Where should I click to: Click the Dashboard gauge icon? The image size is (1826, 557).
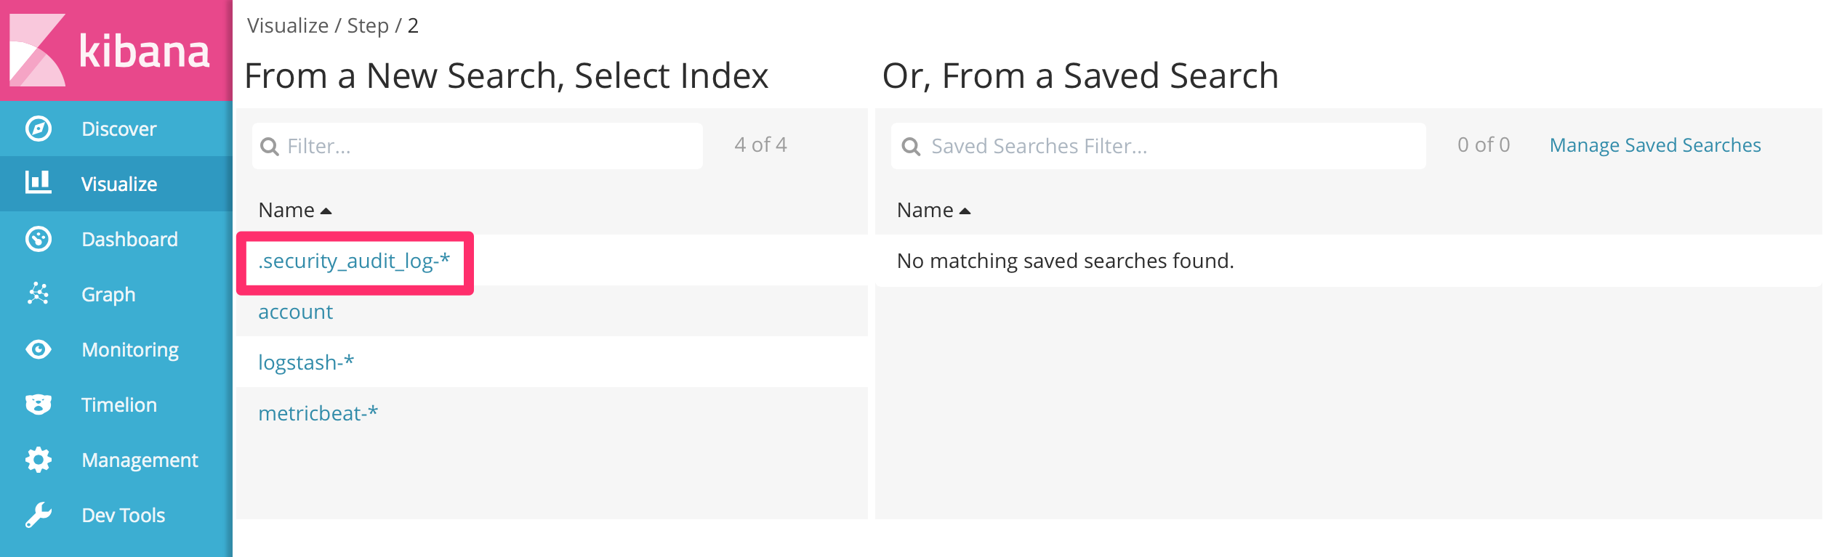point(39,239)
